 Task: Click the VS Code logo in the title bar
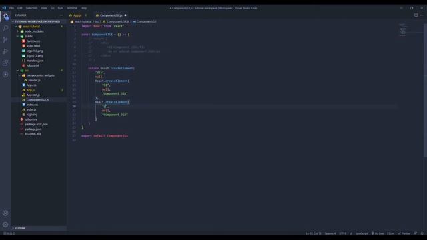(x=4, y=8)
